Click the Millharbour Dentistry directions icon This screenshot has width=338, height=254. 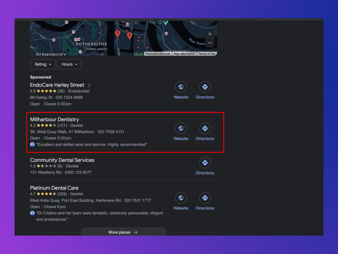(x=205, y=128)
